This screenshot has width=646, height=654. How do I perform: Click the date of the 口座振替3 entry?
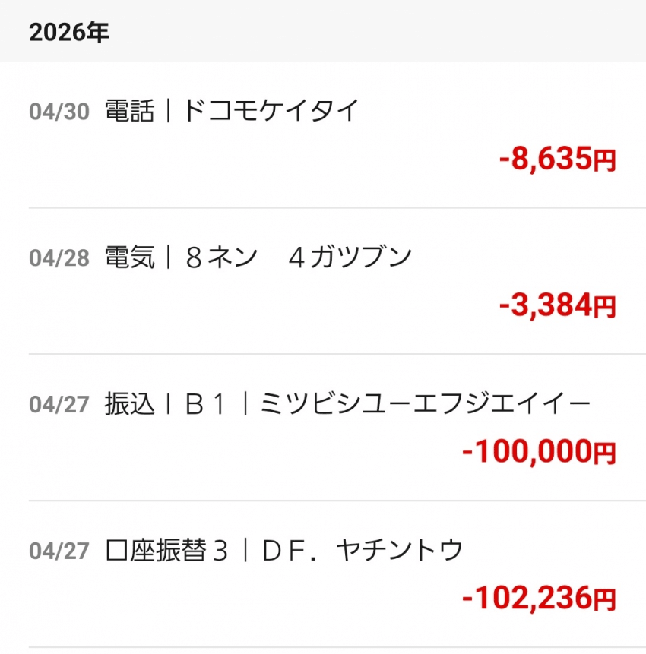click(x=59, y=551)
